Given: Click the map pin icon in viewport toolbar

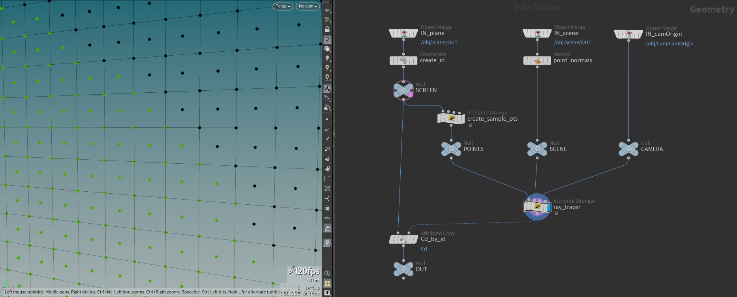Looking at the screenshot, I should tap(327, 243).
